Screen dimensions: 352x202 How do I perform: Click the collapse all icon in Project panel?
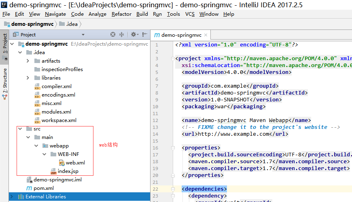click(x=121, y=34)
